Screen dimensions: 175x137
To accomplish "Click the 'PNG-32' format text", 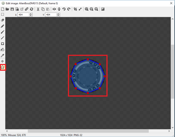I will click(78, 135).
